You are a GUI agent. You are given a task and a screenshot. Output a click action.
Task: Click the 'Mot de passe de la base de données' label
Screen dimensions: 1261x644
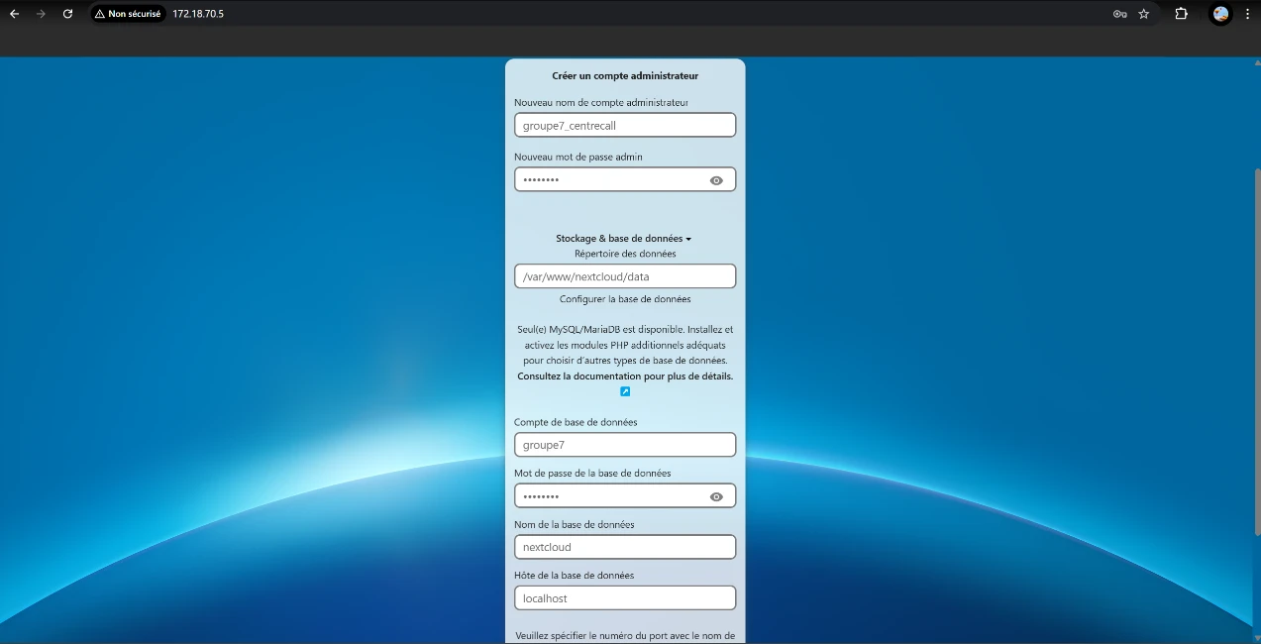[592, 474]
